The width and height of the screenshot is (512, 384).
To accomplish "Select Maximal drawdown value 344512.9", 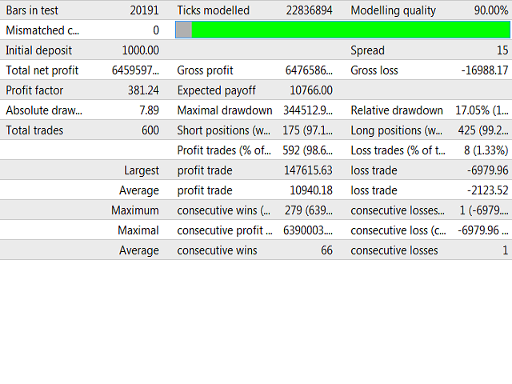I will coord(308,110).
